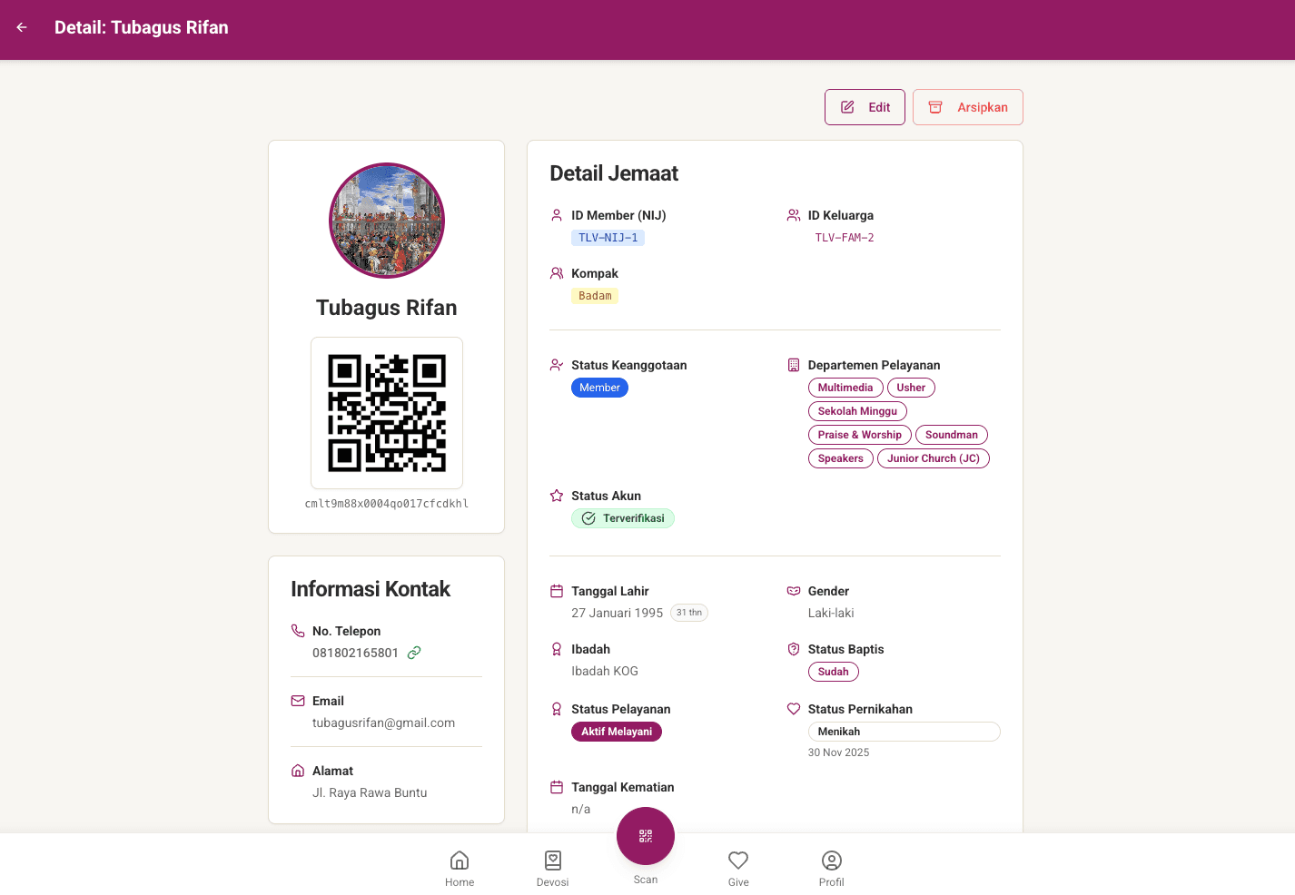Click the 30 Nov 2025 marriage date
This screenshot has height=895, width=1295.
[838, 752]
